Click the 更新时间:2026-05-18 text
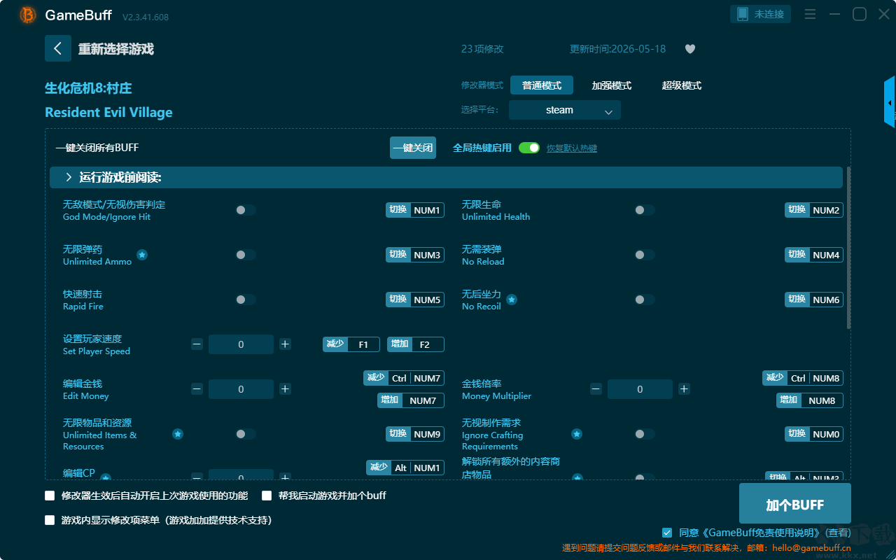Viewport: 896px width, 560px height. [x=618, y=49]
